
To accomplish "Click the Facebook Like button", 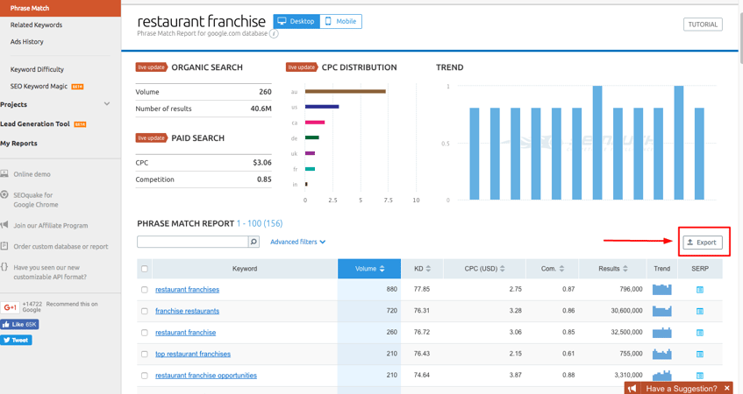I will pos(19,324).
